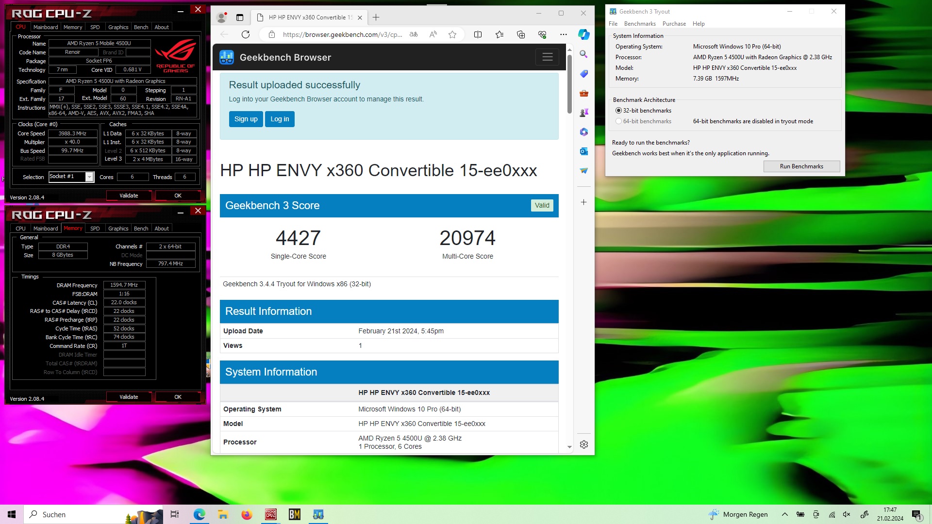Show hidden system tray icons chevron
The width and height of the screenshot is (932, 524).
tap(784, 514)
